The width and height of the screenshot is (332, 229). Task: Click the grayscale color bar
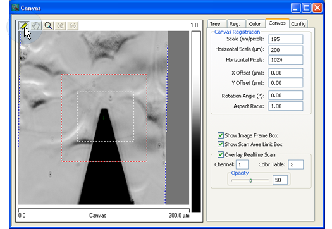point(196,121)
